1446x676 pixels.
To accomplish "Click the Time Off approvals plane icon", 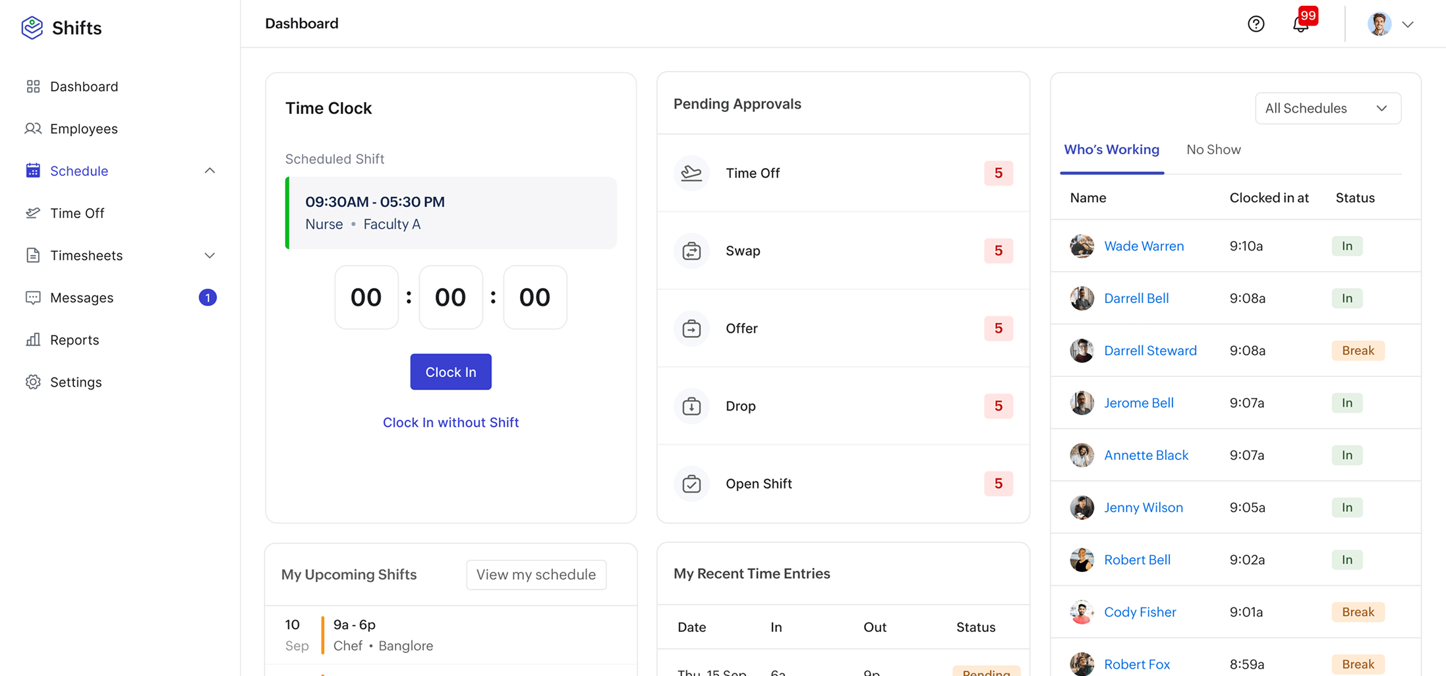I will 691,173.
